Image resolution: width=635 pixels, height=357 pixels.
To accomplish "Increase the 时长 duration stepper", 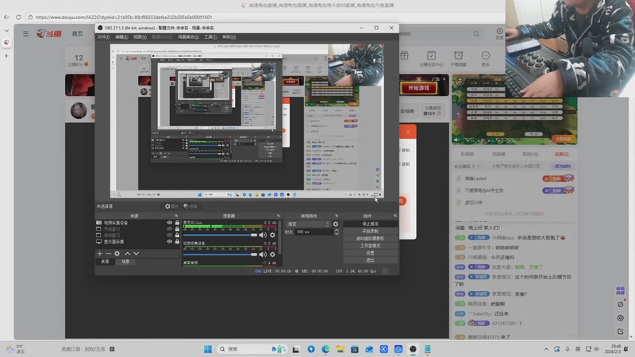I will coord(337,230).
